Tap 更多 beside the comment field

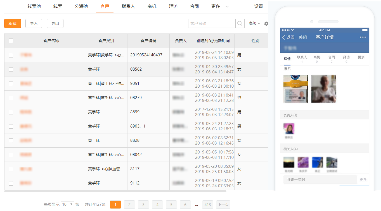(363, 179)
